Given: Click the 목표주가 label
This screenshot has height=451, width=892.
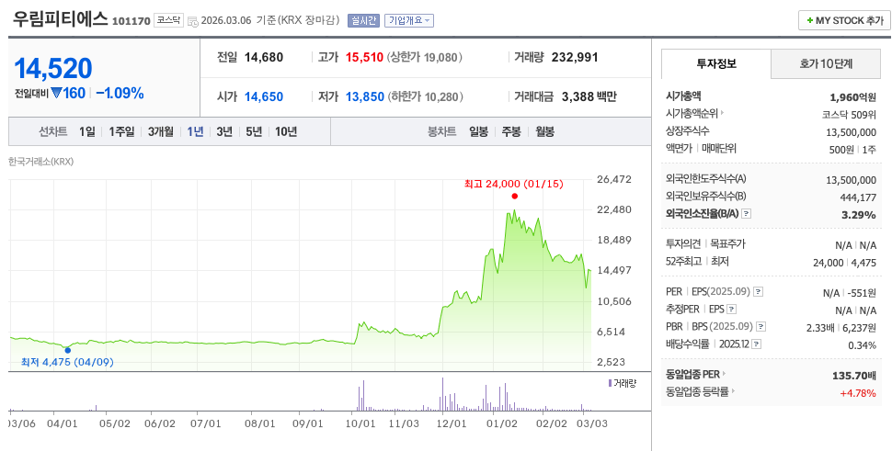Looking at the screenshot, I should (x=727, y=244).
